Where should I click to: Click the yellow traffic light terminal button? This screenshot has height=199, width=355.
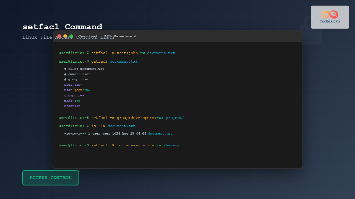66,36
